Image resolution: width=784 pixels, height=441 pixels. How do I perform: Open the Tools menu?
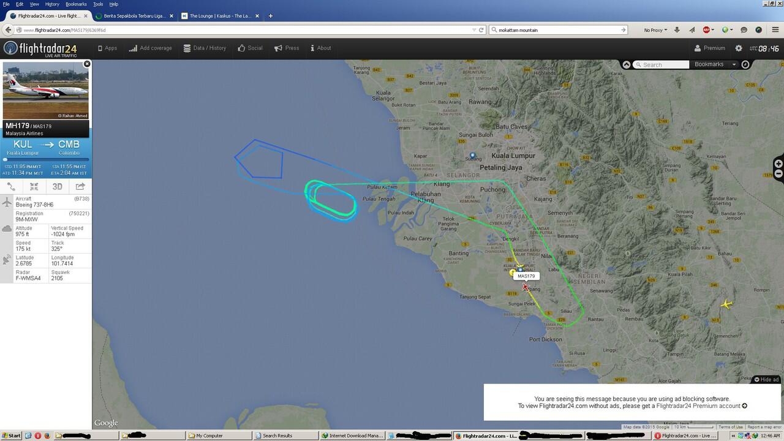[x=98, y=4]
